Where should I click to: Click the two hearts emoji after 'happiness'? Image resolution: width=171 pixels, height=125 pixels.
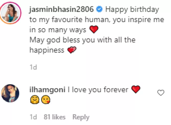[72, 50]
